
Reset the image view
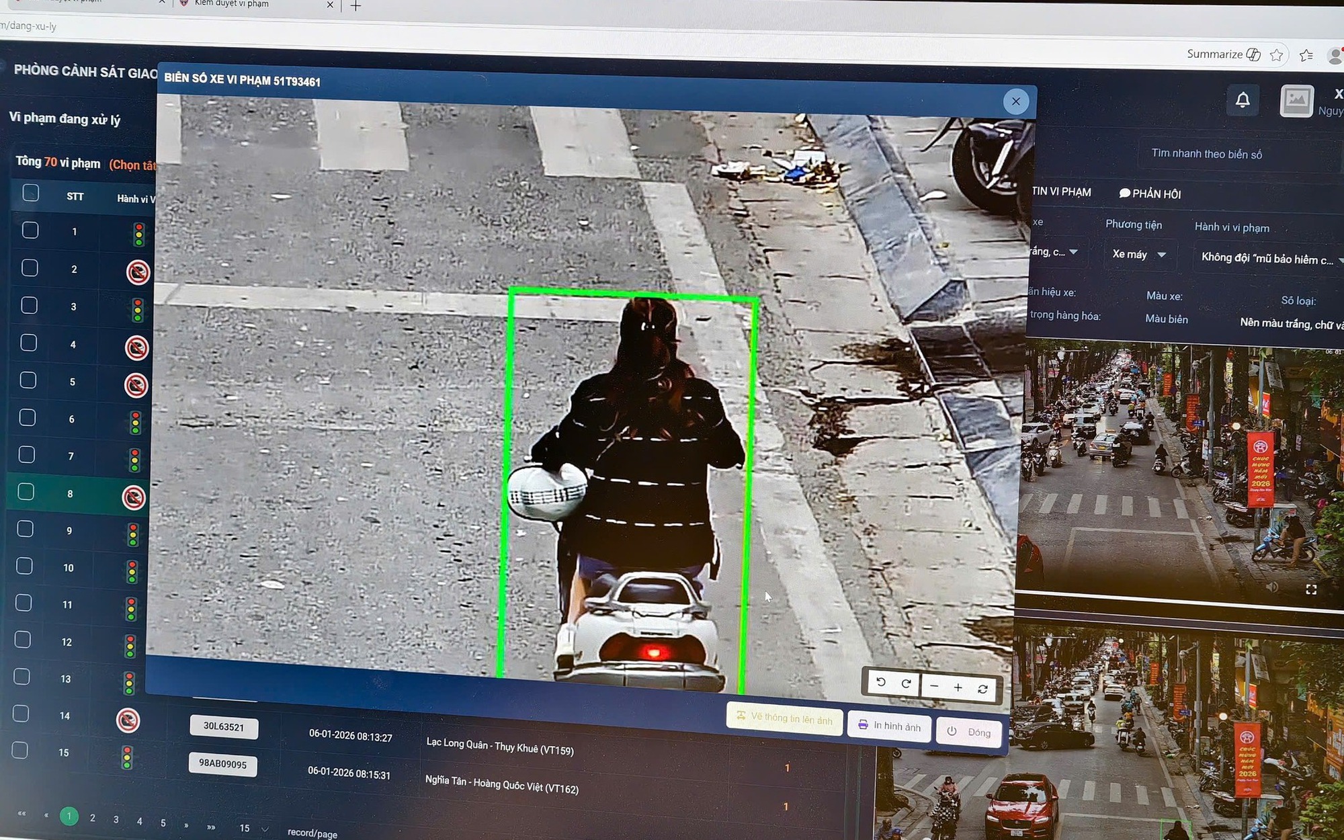982,688
